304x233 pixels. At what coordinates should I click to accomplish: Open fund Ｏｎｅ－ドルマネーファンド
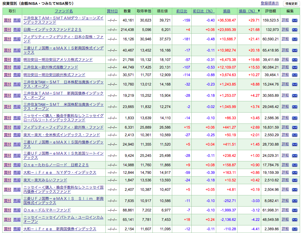point(47,210)
